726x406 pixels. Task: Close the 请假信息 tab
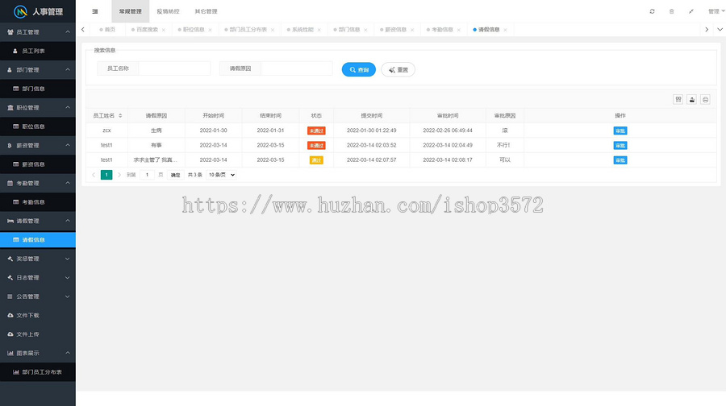[x=505, y=30]
